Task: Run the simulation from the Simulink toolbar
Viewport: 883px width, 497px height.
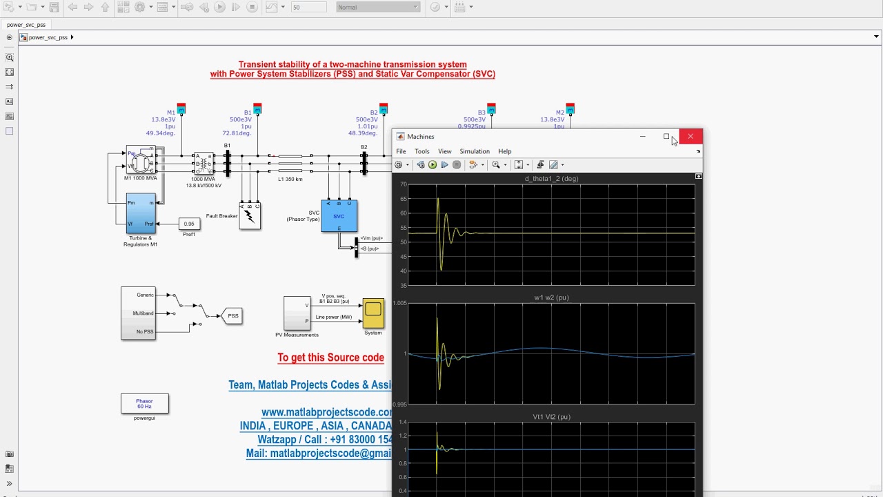Action: 220,7
